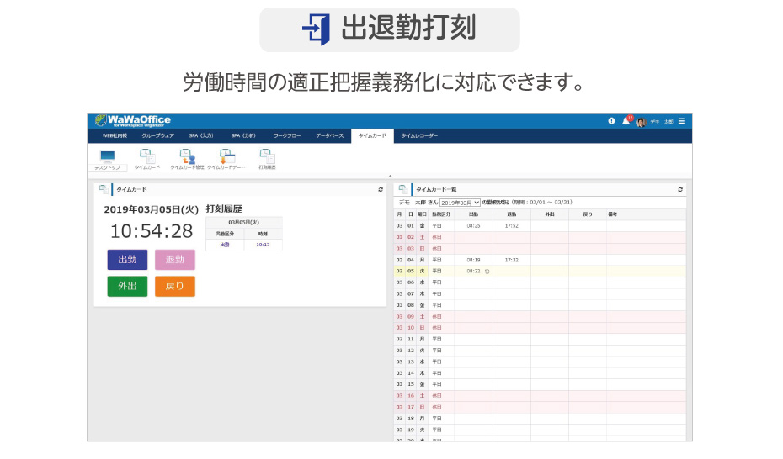Open the hamburger menu in header
The image size is (783, 459).
[x=682, y=121]
